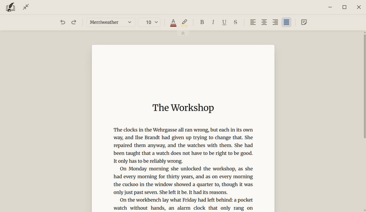Click the vertical scrollbar thumb
Screen dimensions: 366x212
click(365, 86)
